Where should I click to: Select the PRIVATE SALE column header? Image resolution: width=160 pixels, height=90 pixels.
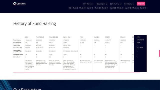pos(40,37)
